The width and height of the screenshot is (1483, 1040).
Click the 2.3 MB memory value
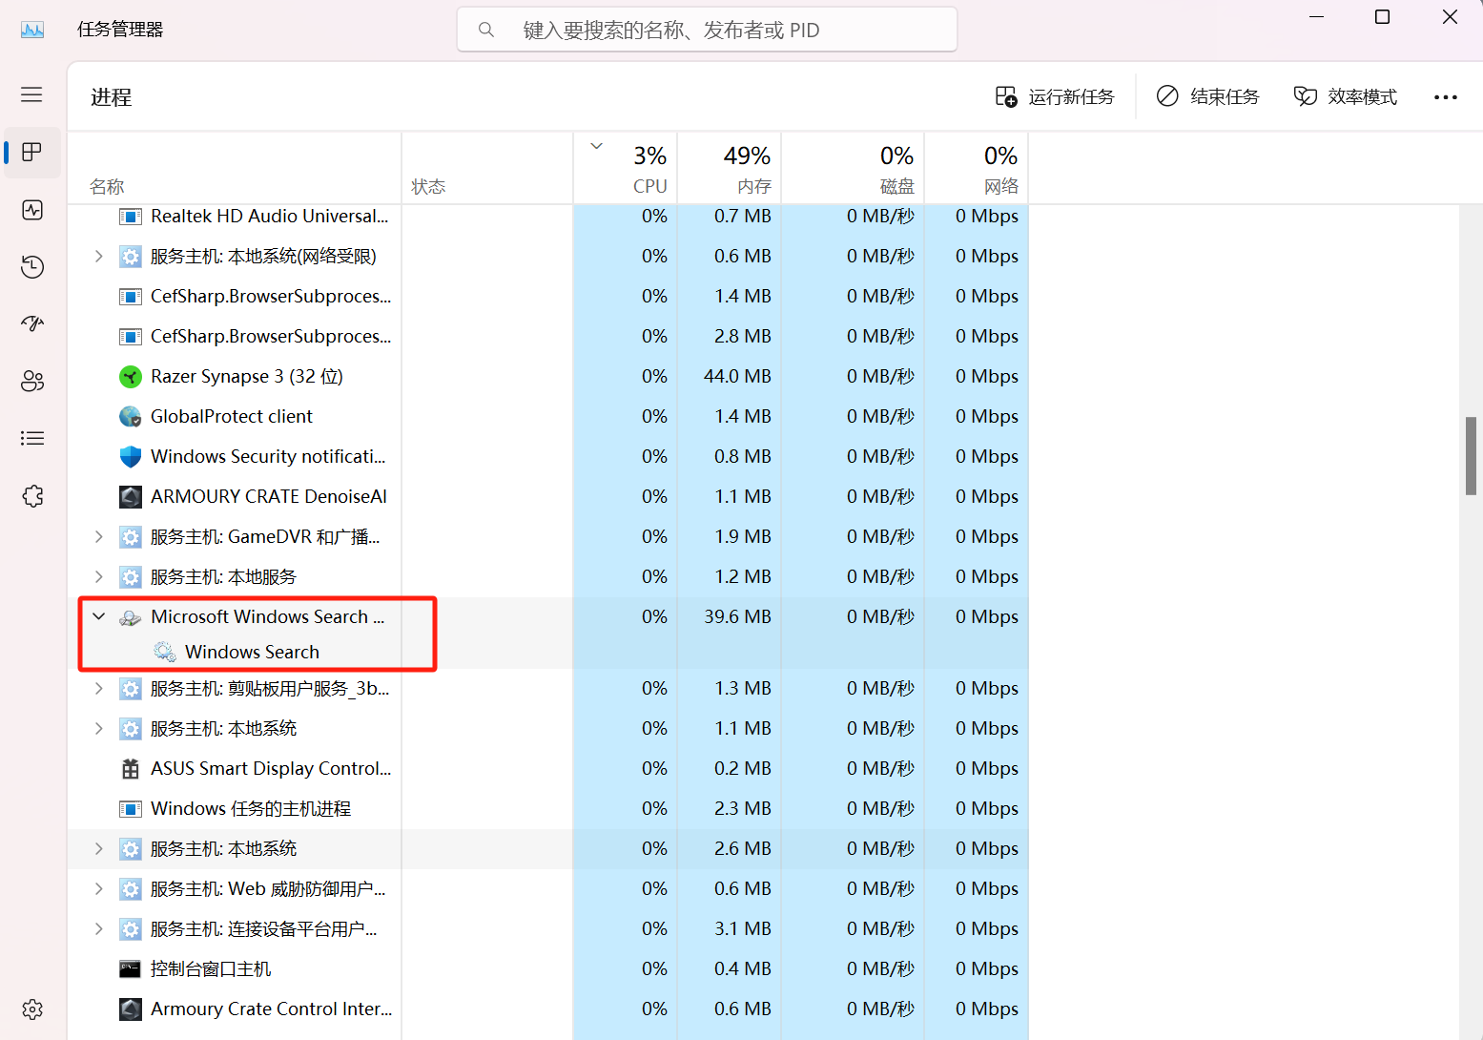pos(743,809)
